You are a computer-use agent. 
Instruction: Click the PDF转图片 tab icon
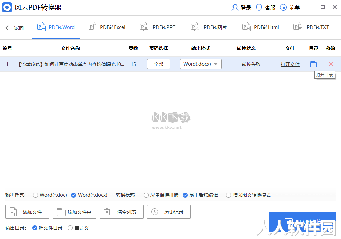click(195, 27)
